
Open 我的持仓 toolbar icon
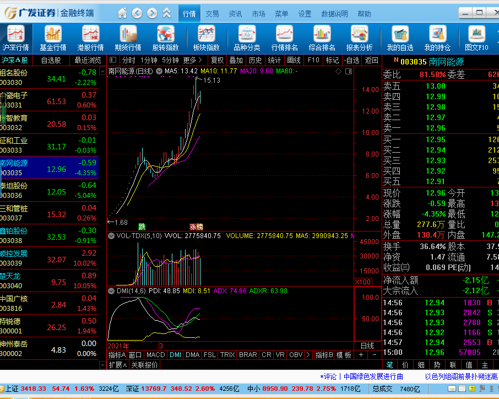click(437, 39)
